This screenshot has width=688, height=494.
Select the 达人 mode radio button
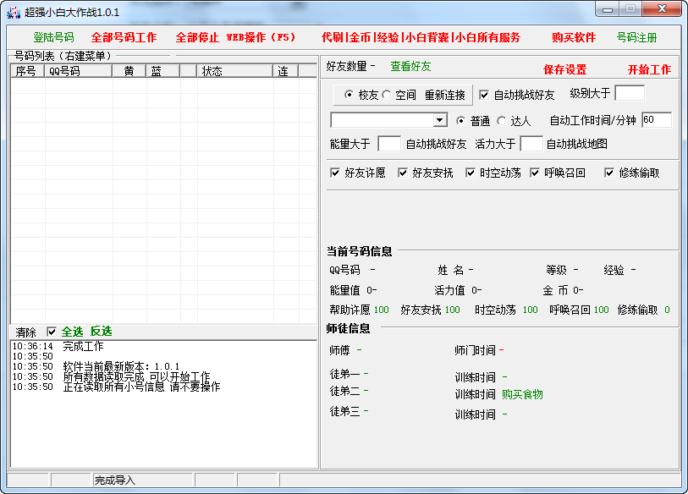(x=501, y=121)
